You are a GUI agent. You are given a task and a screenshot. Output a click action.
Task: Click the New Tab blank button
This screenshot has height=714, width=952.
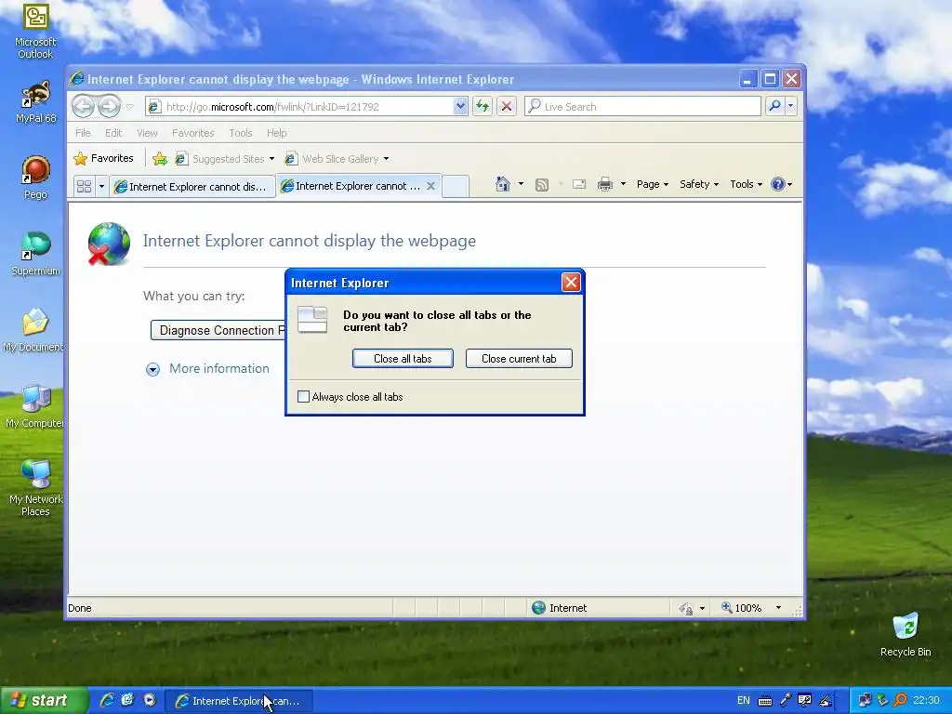click(455, 186)
